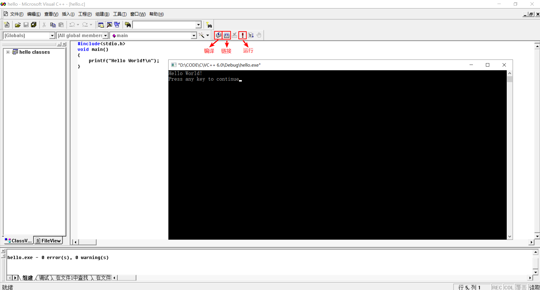540x290 pixels.
Task: Select the 编译 (Compile) toolbar icon
Action: coord(218,35)
